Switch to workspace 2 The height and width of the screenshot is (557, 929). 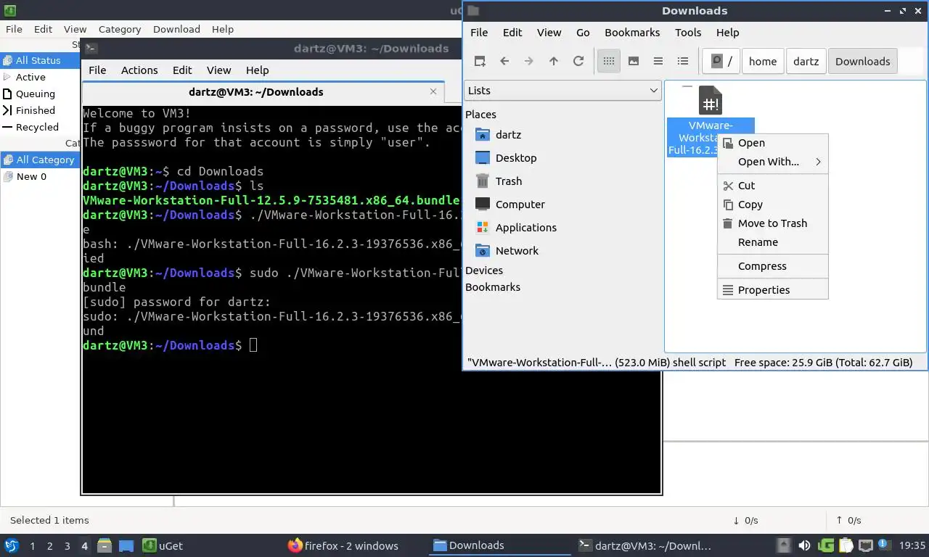tap(49, 546)
